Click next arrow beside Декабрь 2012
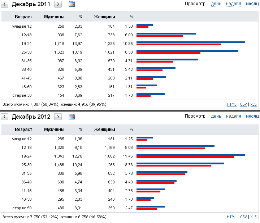Screen dimensions: 260x223 [58, 117]
